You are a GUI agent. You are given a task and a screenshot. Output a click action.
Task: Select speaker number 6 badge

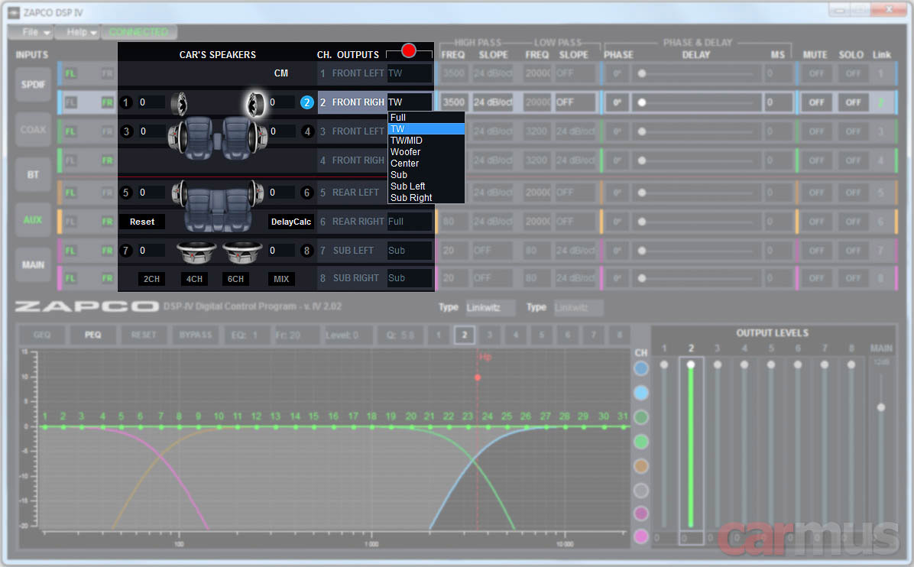307,193
